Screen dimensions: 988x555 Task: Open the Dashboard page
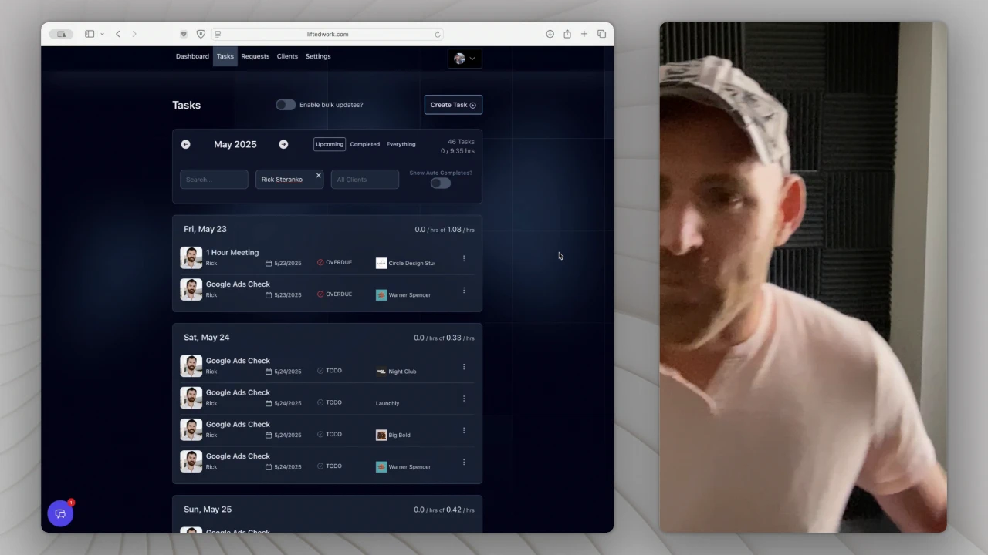pos(192,56)
